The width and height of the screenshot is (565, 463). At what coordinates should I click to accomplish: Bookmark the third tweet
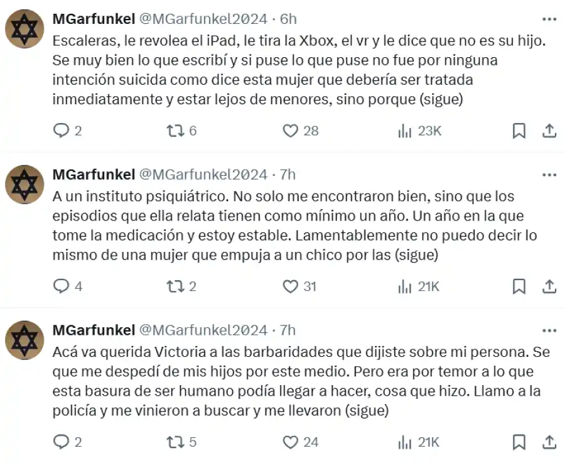pyautogui.click(x=519, y=442)
